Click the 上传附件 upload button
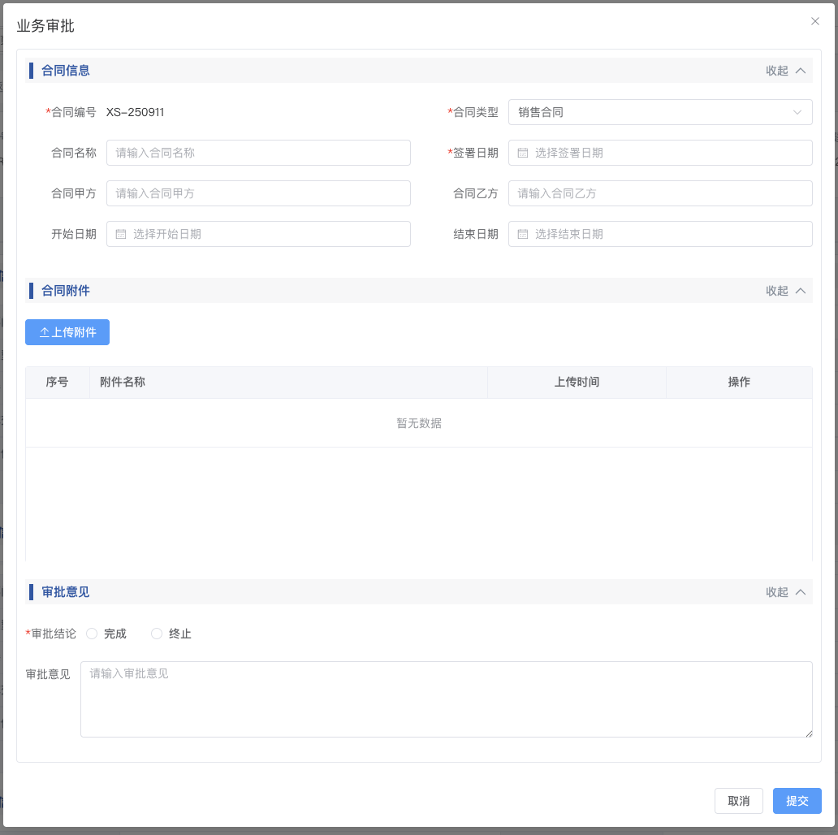Image resolution: width=838 pixels, height=835 pixels. pyautogui.click(x=67, y=332)
